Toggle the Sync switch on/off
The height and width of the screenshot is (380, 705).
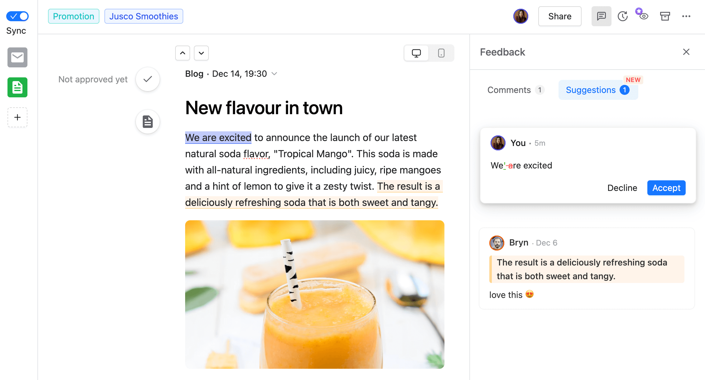click(18, 16)
